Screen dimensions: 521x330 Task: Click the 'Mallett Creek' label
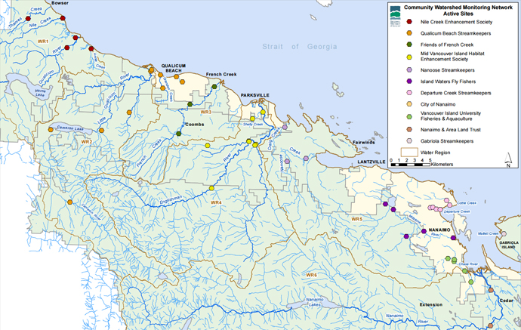point(489,233)
